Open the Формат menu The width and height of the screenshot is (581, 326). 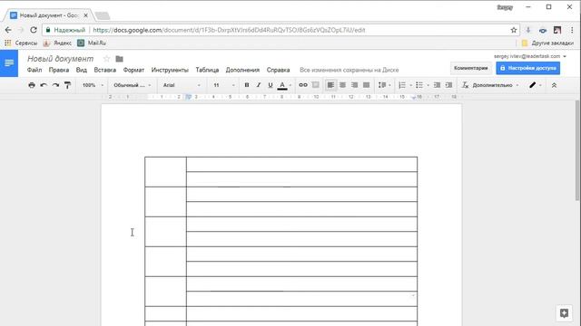[133, 70]
